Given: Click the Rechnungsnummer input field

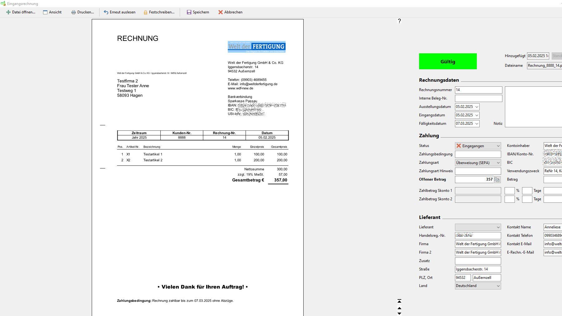Looking at the screenshot, I should coord(478,90).
